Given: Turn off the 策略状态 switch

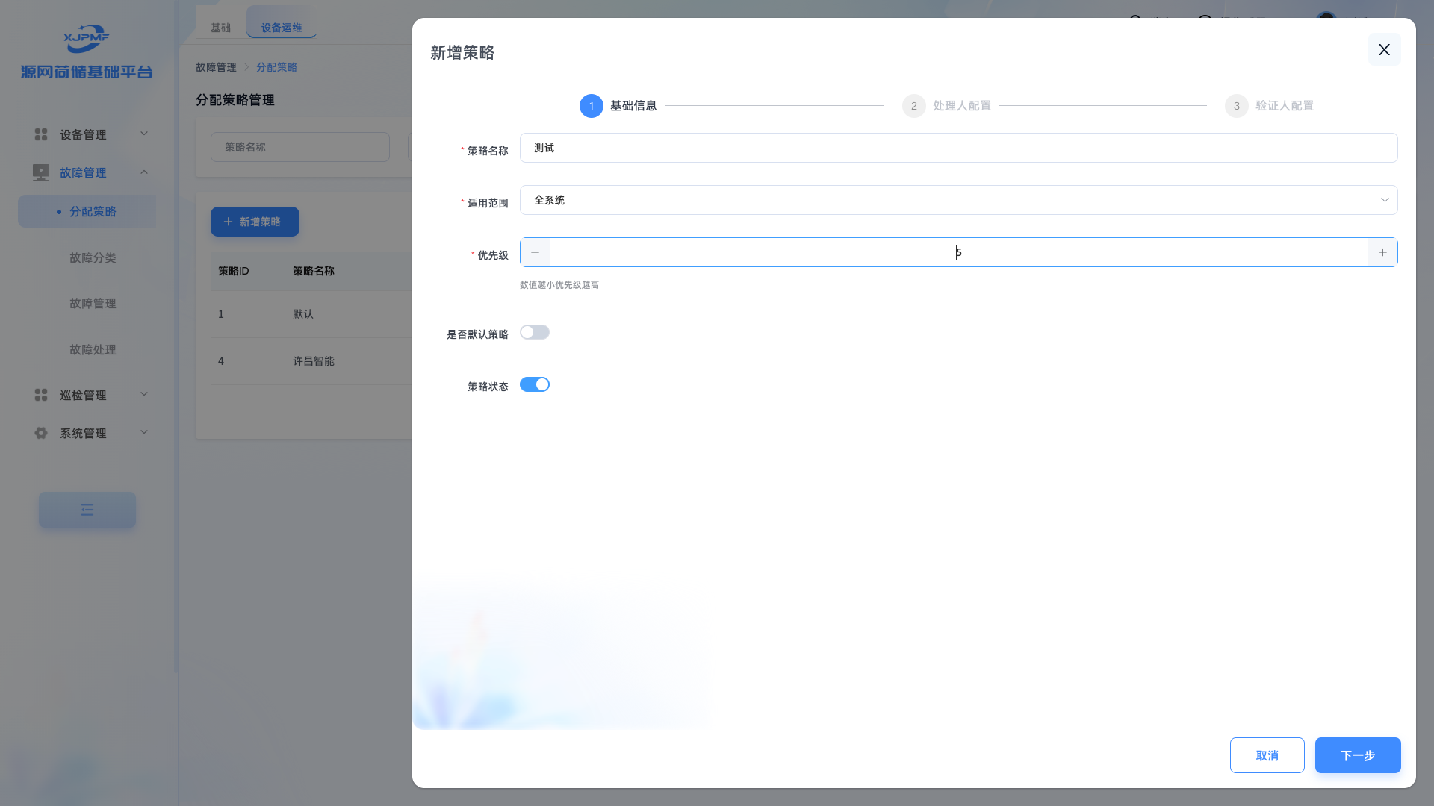Looking at the screenshot, I should pyautogui.click(x=535, y=384).
